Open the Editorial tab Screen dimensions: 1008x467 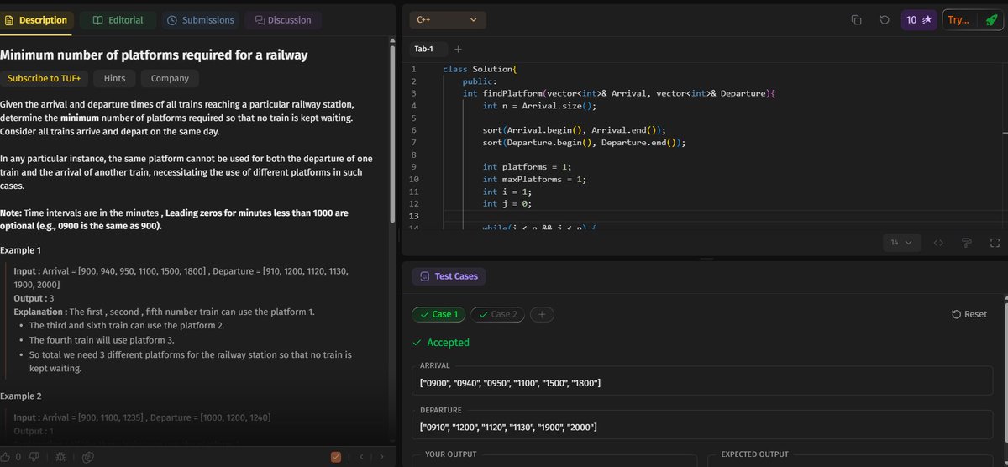click(118, 20)
